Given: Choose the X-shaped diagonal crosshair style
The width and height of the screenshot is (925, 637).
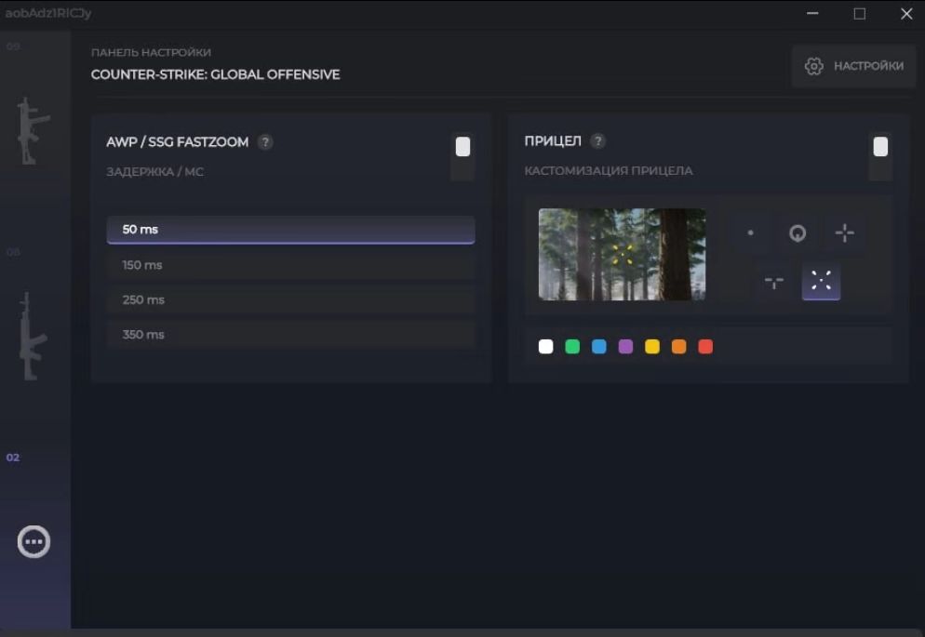Looking at the screenshot, I should pos(821,281).
